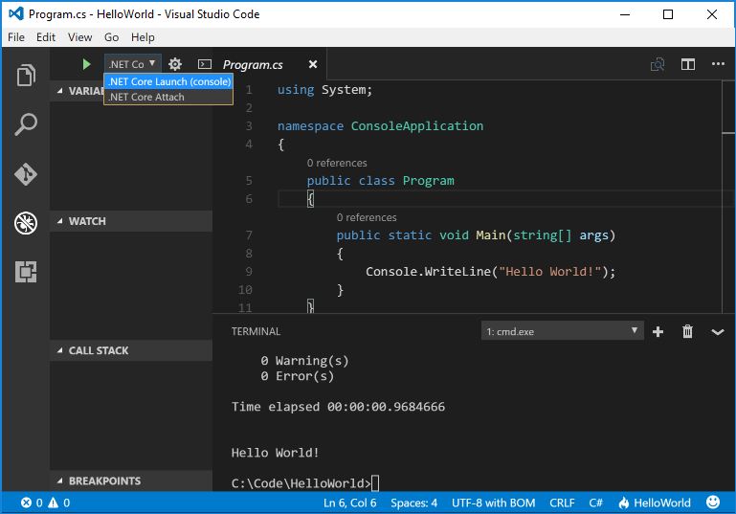This screenshot has width=736, height=514.
Task: Click 0 references above class Program
Action: point(337,163)
